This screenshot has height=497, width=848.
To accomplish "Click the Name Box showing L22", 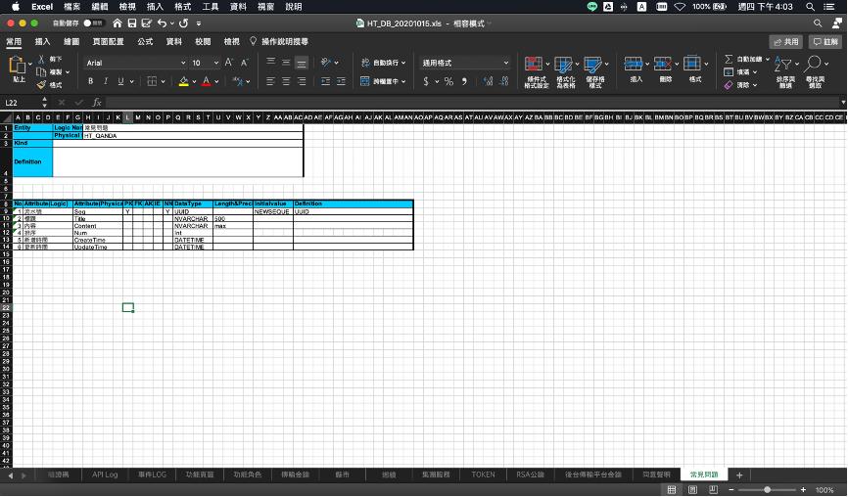I will [22, 102].
